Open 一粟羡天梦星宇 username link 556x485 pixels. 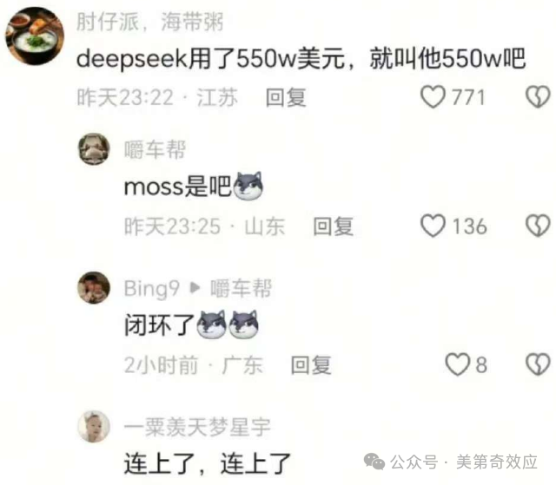tap(197, 427)
